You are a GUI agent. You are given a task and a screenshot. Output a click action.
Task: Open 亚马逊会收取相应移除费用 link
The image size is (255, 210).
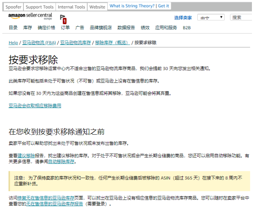click(35, 106)
